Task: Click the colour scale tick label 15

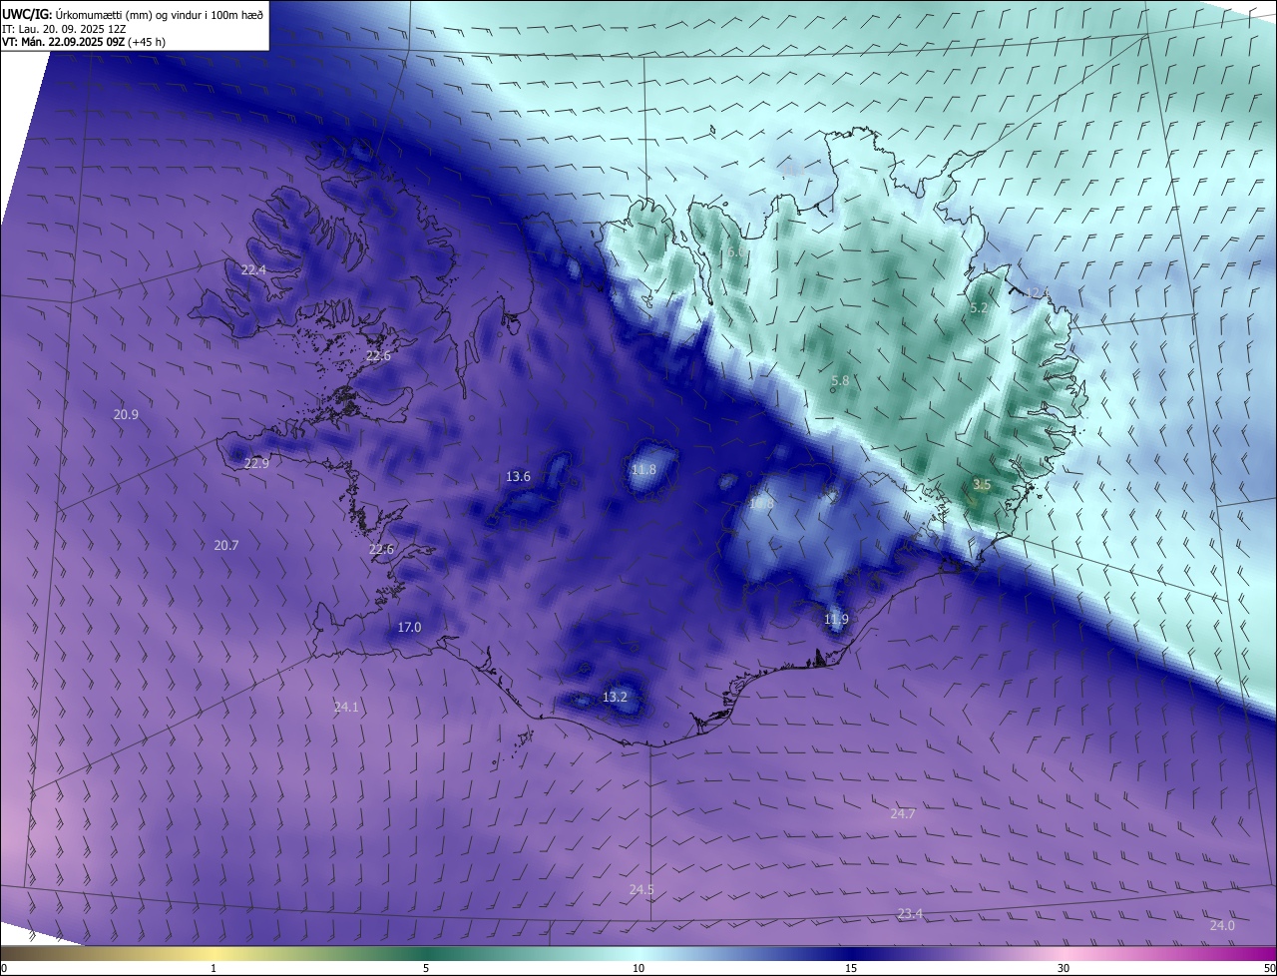Action: click(x=851, y=968)
